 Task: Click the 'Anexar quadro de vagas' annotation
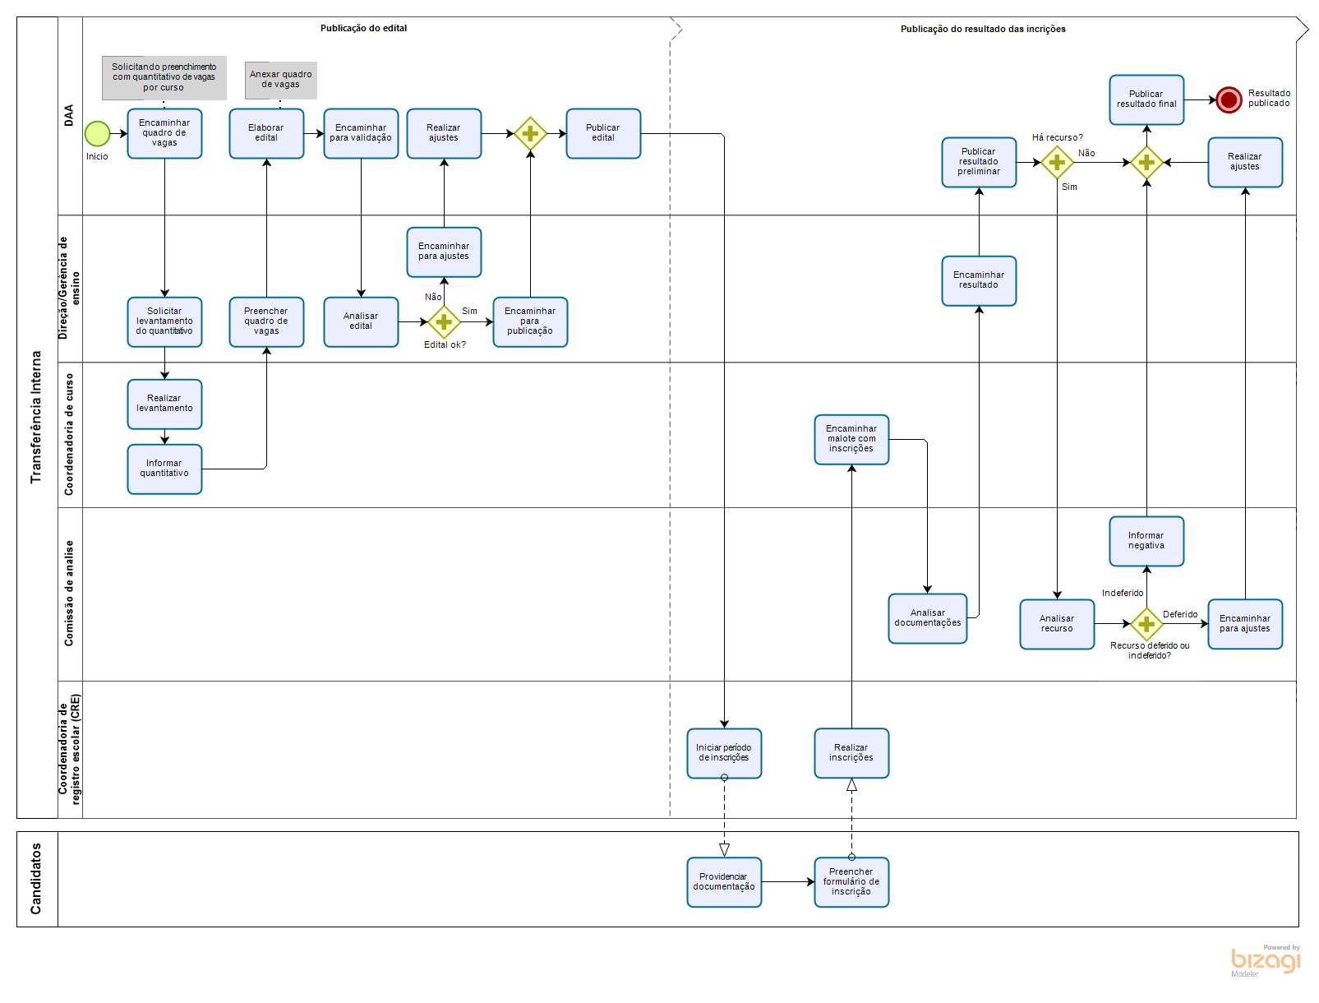click(x=280, y=80)
